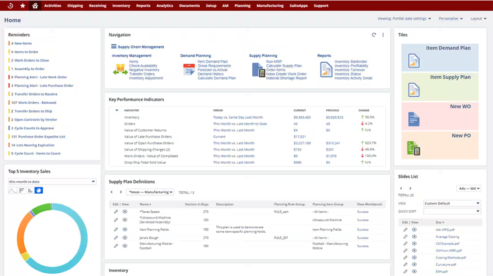Click the Supply Chain Management hamburger icon

pos(113,46)
